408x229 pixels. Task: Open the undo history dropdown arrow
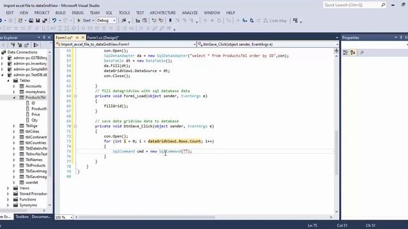click(59, 20)
